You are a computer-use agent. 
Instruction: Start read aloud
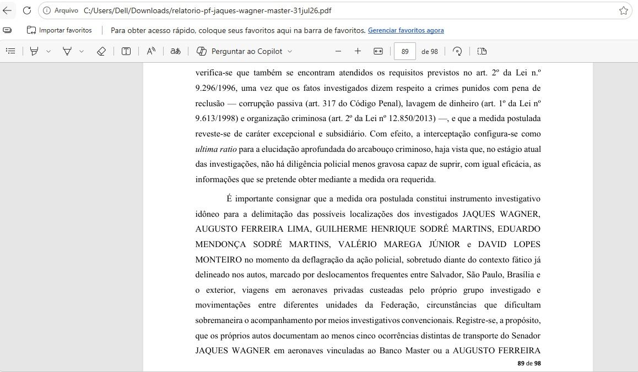(x=151, y=51)
